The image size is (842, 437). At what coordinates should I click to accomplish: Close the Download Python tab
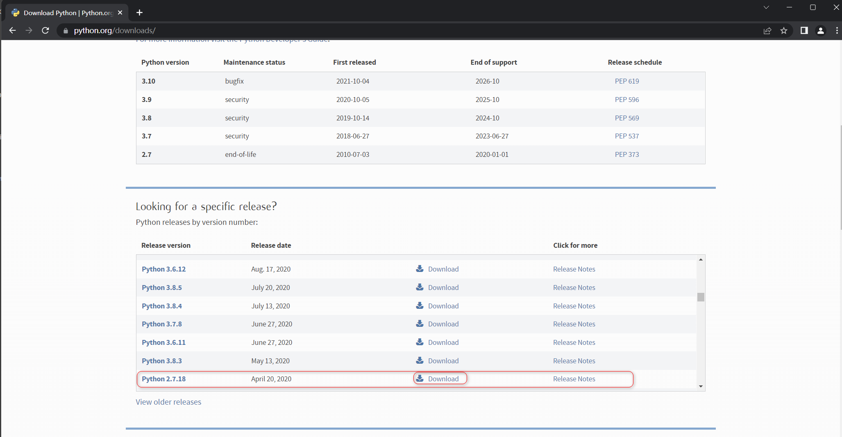(120, 13)
